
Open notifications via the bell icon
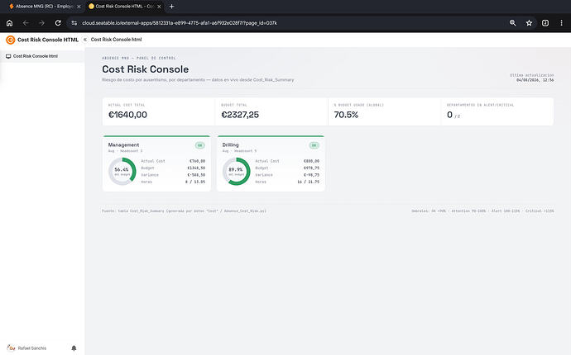pos(74,348)
